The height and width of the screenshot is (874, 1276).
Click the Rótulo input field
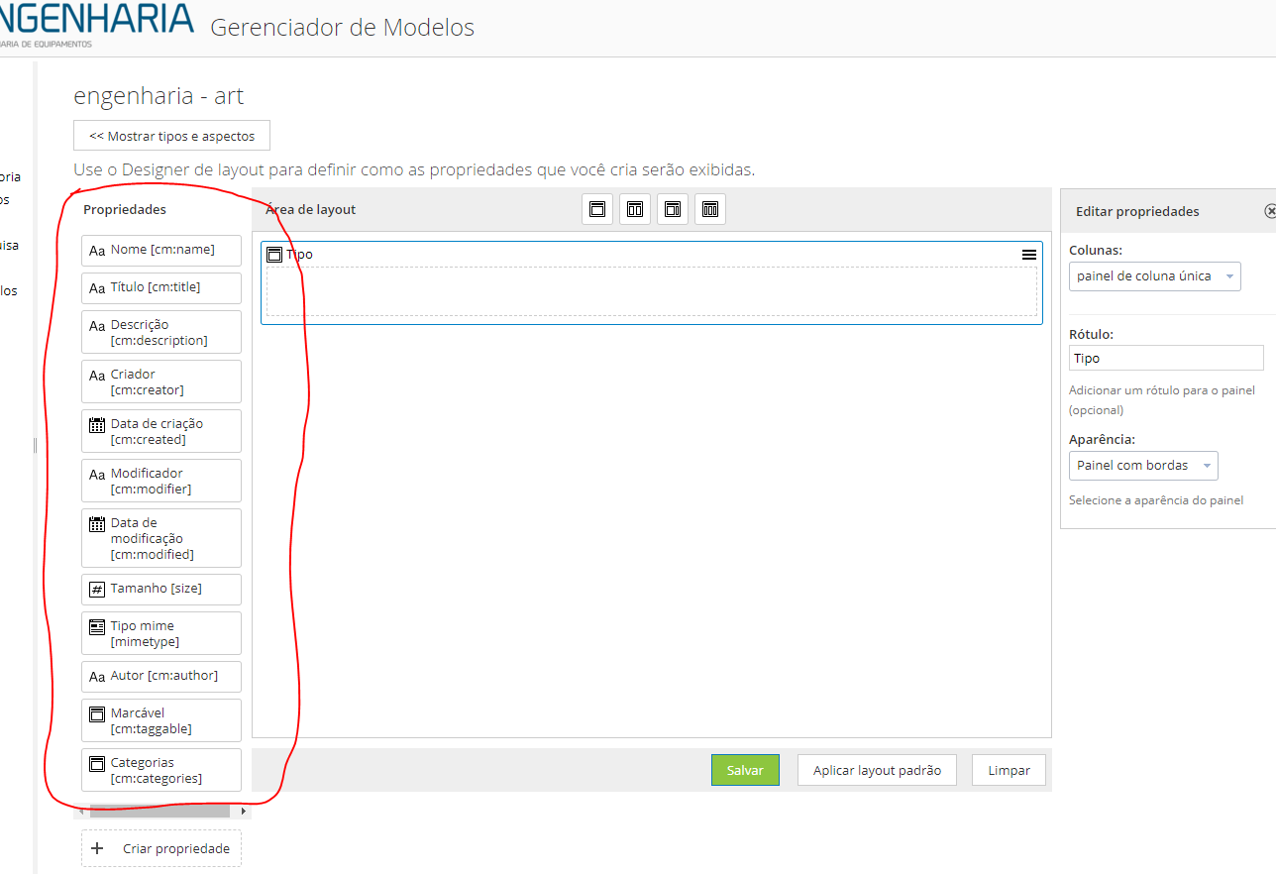click(1166, 358)
